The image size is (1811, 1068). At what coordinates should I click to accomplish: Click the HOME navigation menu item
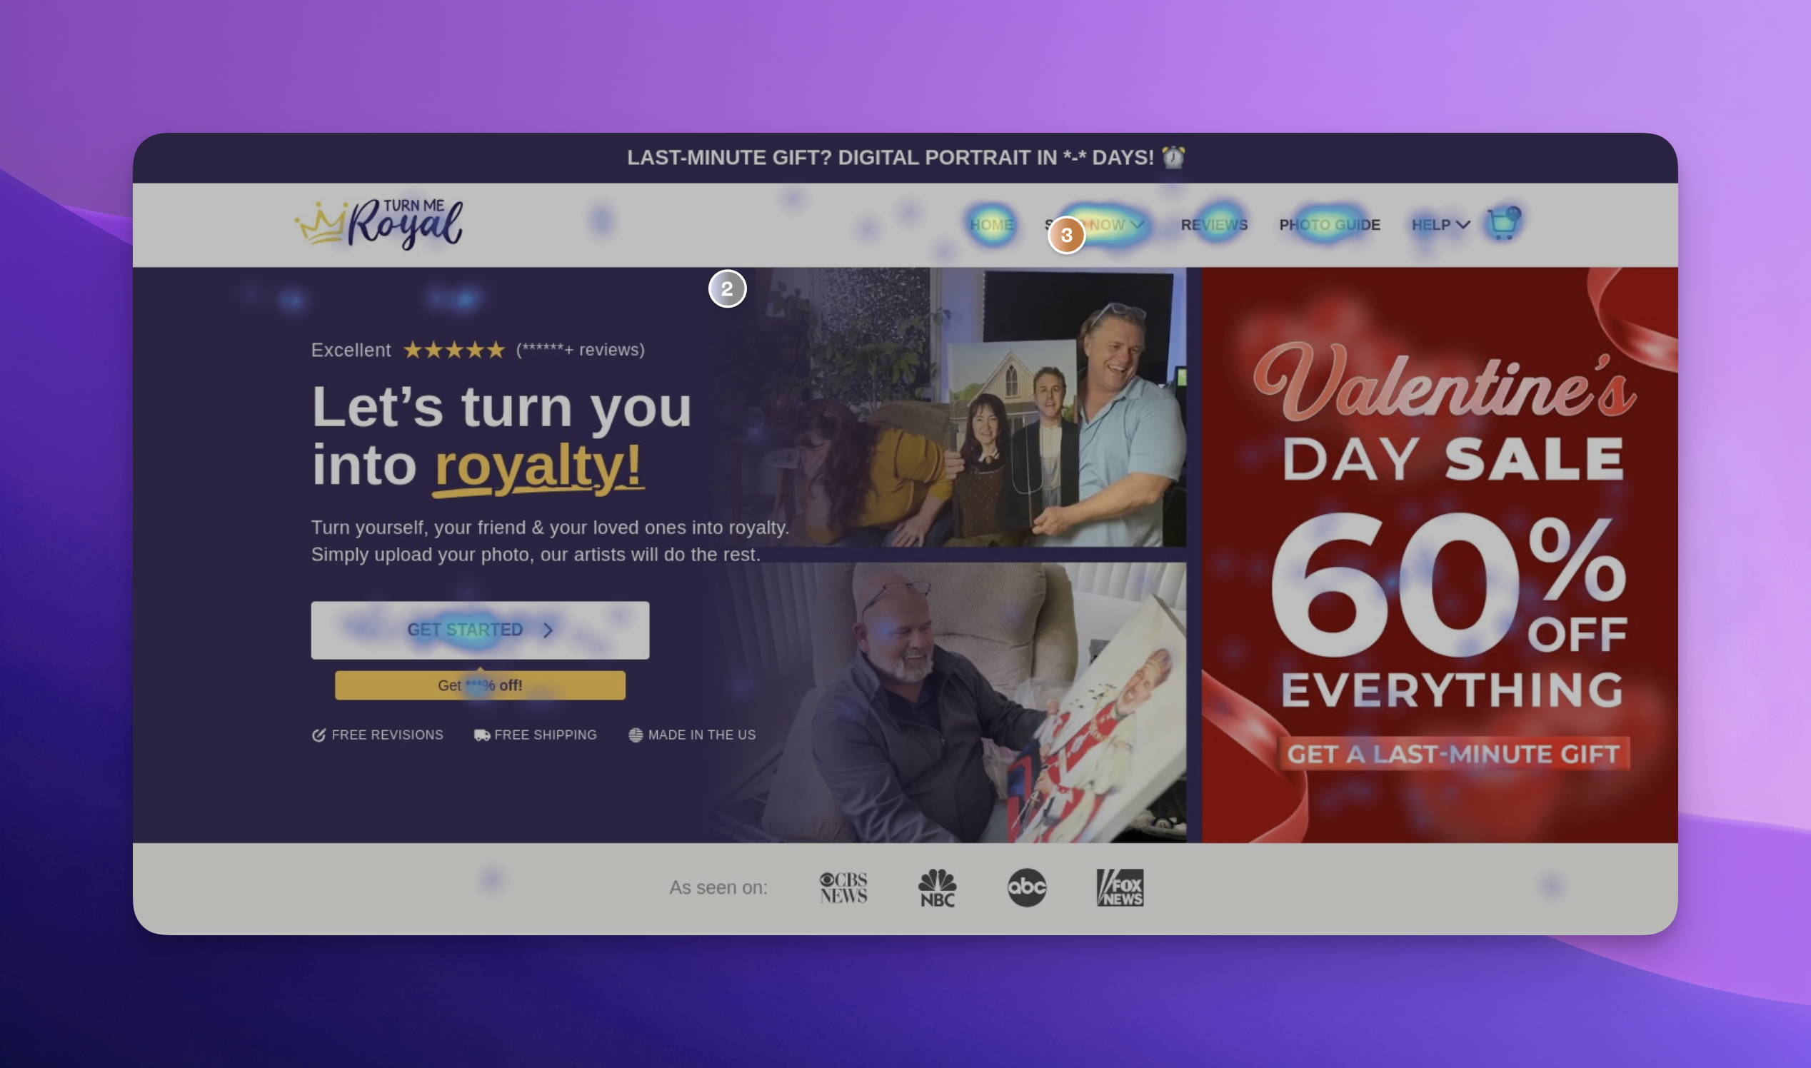pos(990,225)
